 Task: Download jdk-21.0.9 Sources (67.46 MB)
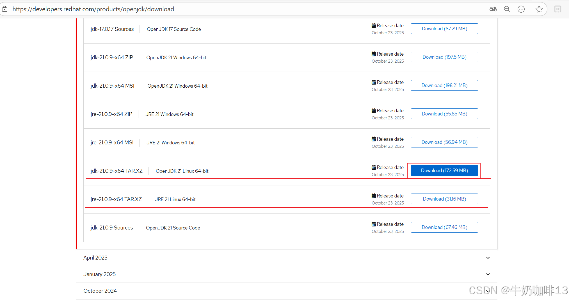[x=444, y=227]
